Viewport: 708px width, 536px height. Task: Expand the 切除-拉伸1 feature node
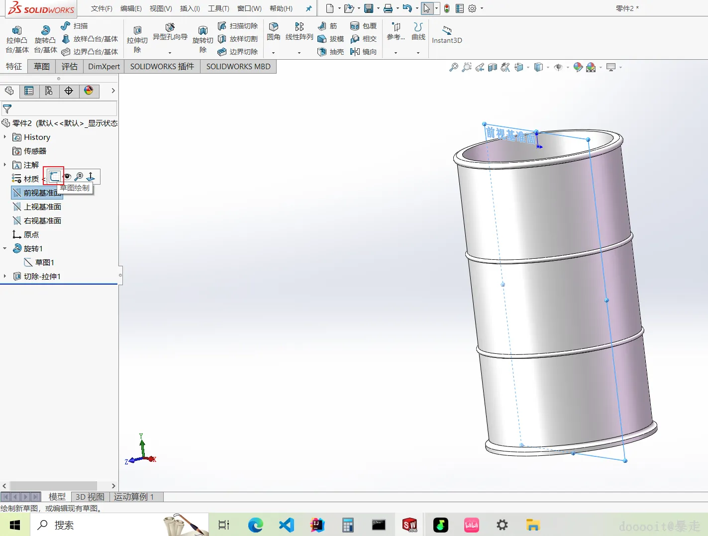click(x=5, y=276)
